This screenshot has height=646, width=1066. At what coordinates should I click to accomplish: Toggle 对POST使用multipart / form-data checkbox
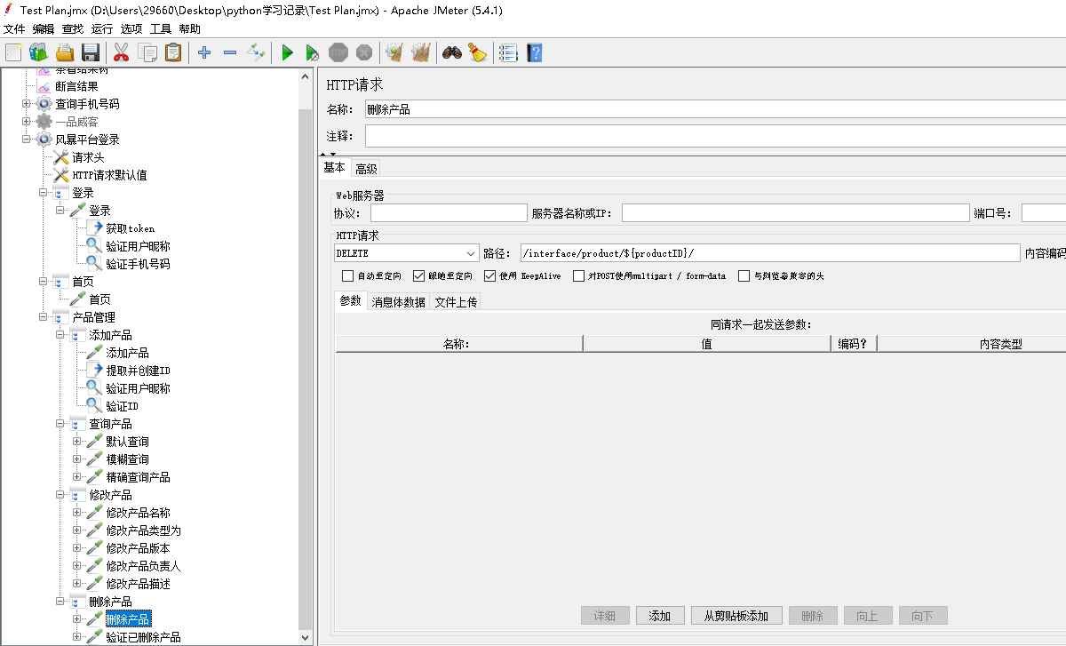pos(579,276)
